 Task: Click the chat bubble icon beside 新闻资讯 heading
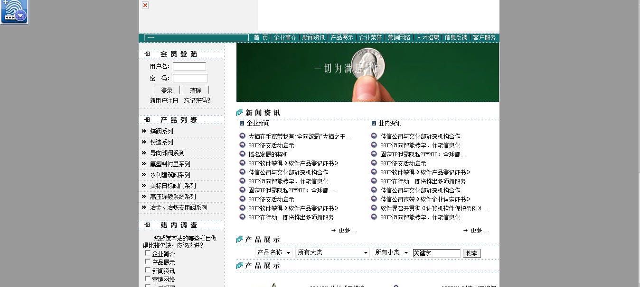(x=240, y=113)
